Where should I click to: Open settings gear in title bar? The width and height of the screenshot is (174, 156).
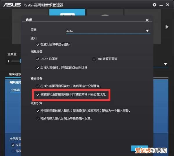pos(154,5)
